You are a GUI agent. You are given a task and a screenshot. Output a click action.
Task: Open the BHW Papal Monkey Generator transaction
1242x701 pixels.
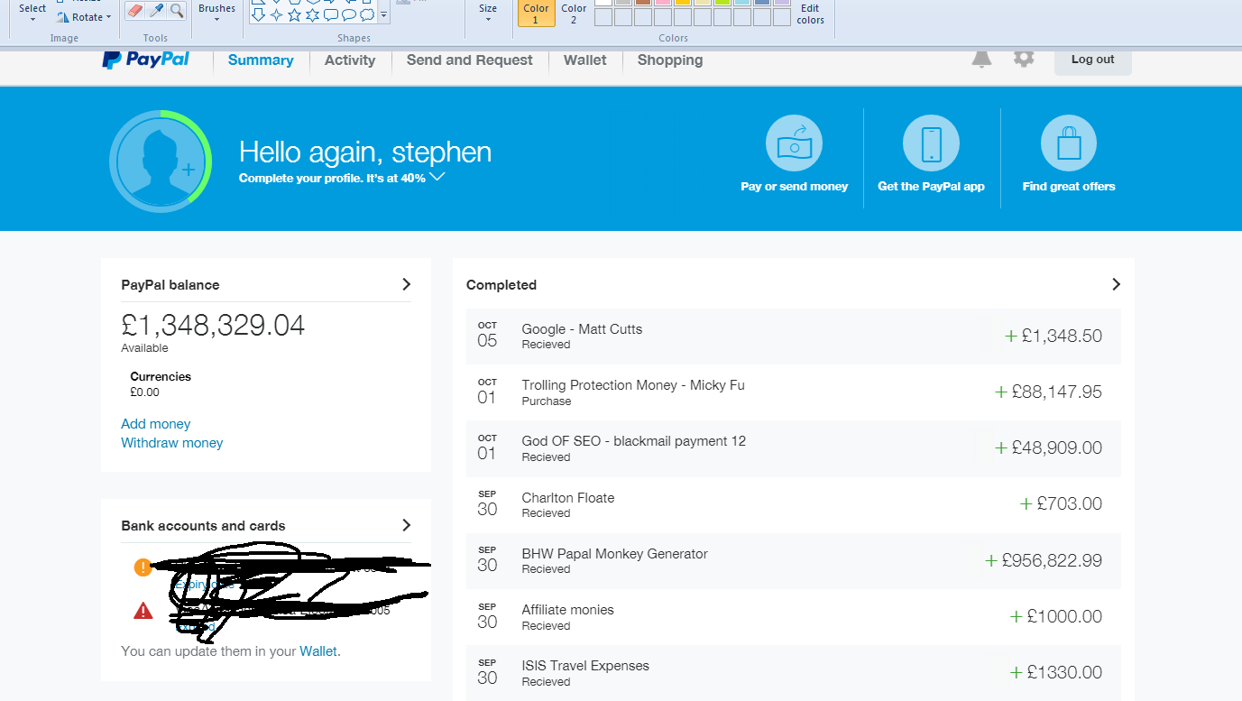[x=794, y=560]
